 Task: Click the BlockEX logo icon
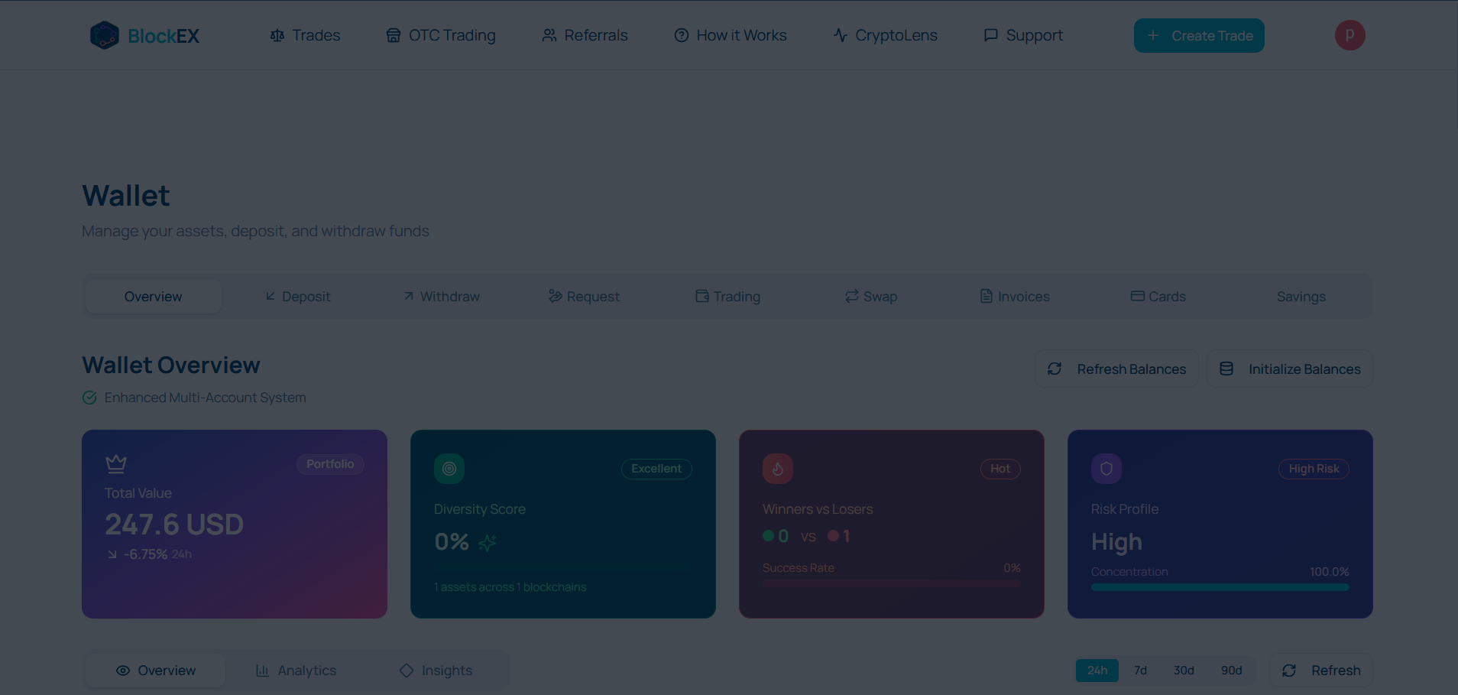105,35
